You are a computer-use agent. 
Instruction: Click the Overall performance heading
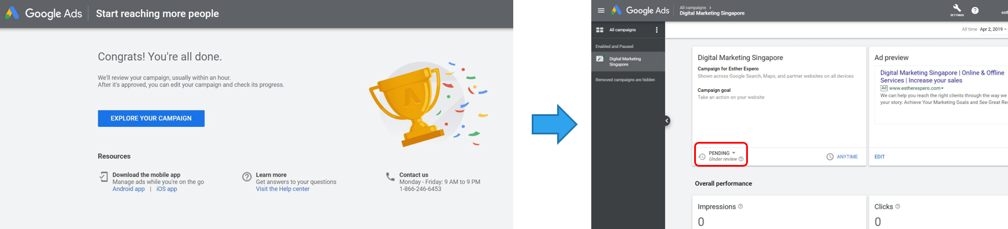tap(724, 183)
